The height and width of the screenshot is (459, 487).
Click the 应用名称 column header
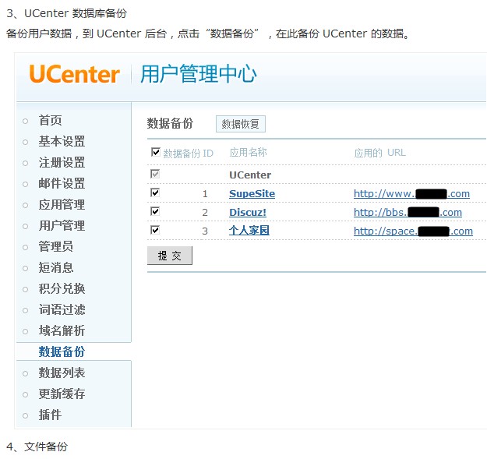coord(248,153)
